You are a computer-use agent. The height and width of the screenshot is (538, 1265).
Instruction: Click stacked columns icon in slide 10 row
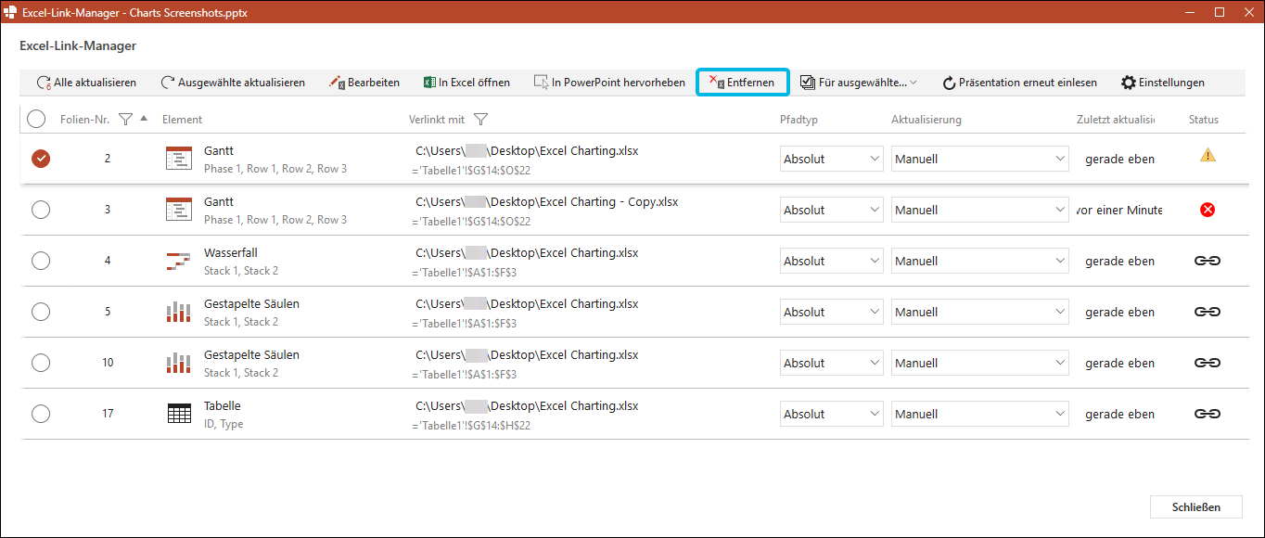[178, 363]
